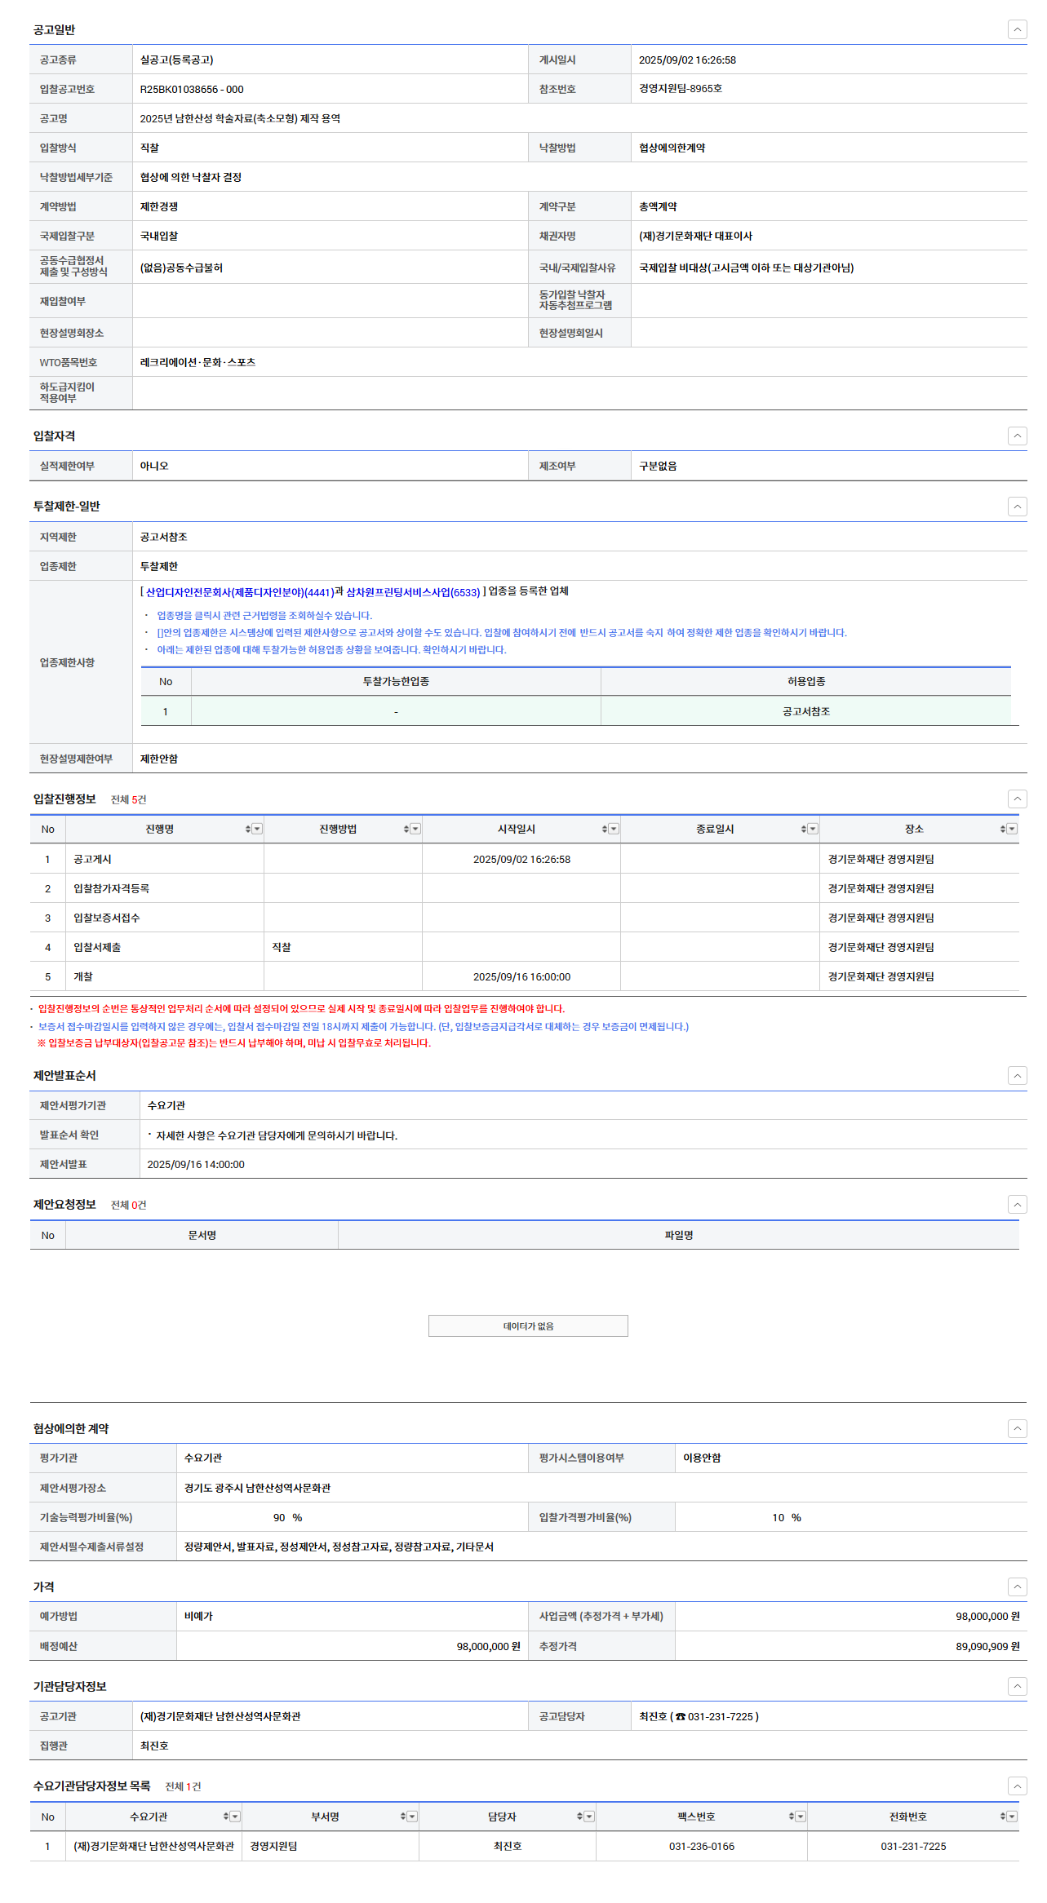Open filter dropdown for 담당자 column

click(589, 1817)
